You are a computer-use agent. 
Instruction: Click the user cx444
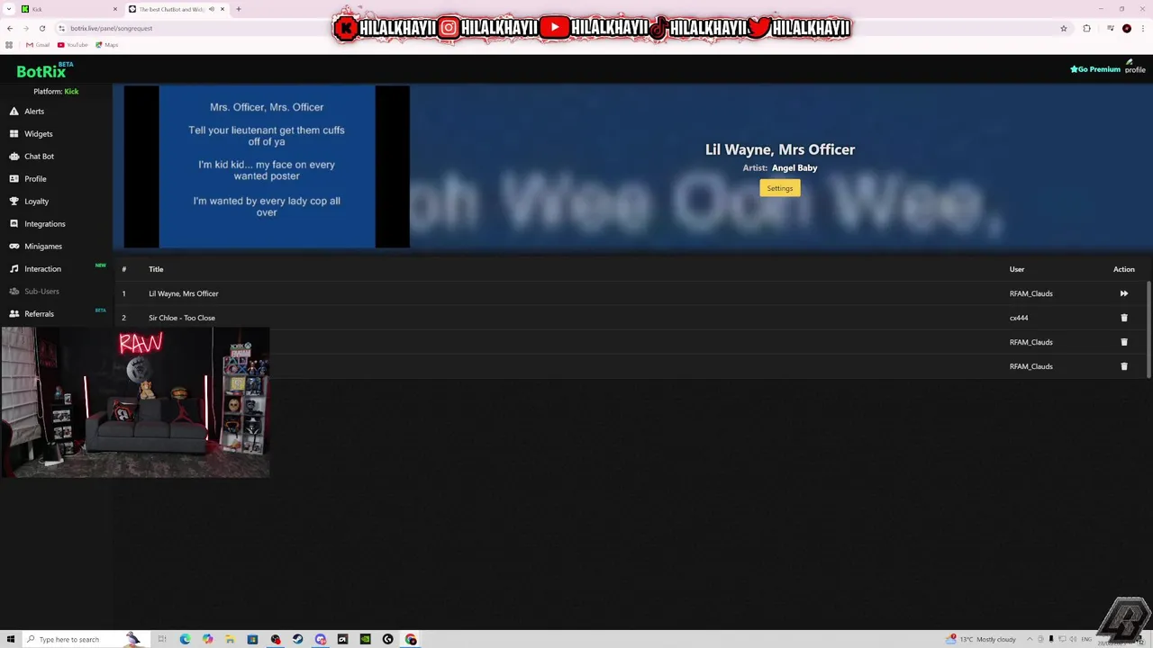pos(1019,318)
